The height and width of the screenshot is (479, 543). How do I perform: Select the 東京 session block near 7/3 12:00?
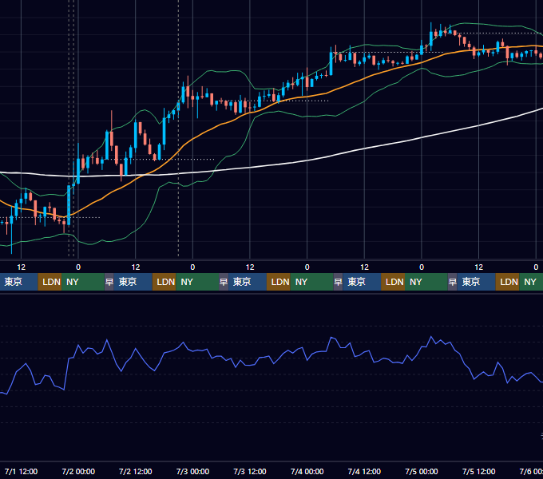(248, 282)
